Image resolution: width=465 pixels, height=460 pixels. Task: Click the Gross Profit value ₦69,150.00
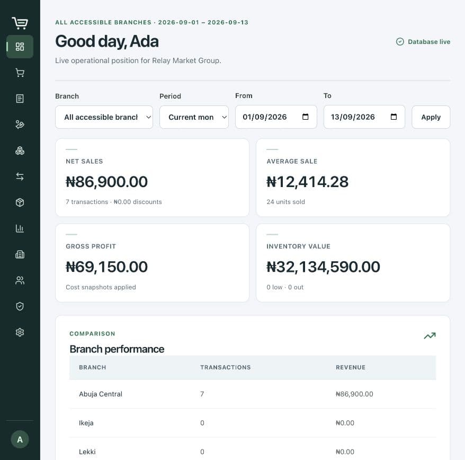pyautogui.click(x=107, y=267)
